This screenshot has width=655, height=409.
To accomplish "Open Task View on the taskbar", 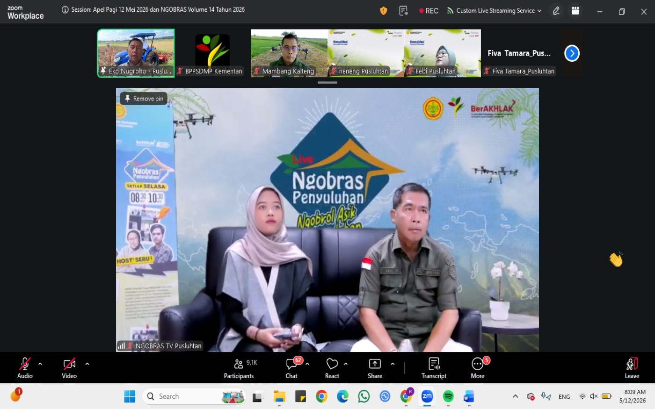I will point(258,396).
